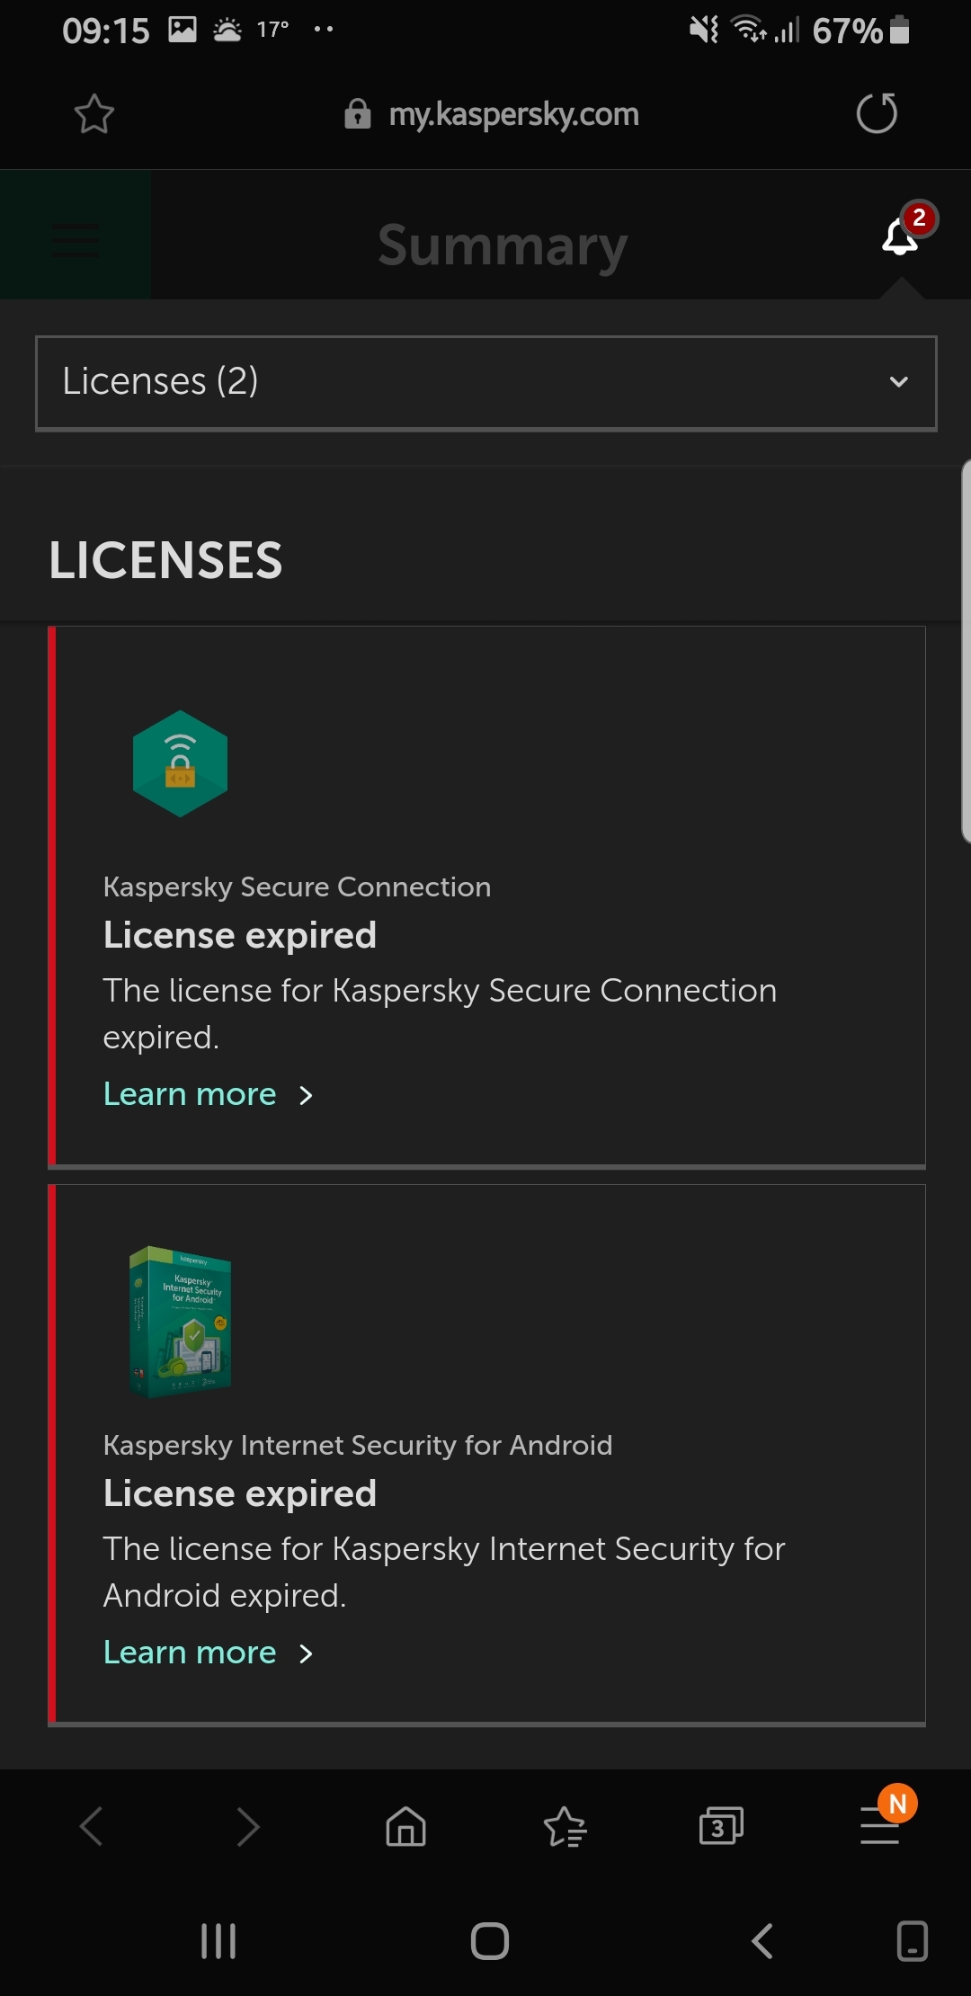
Task: Navigate back with browser back arrow
Action: [92, 1826]
